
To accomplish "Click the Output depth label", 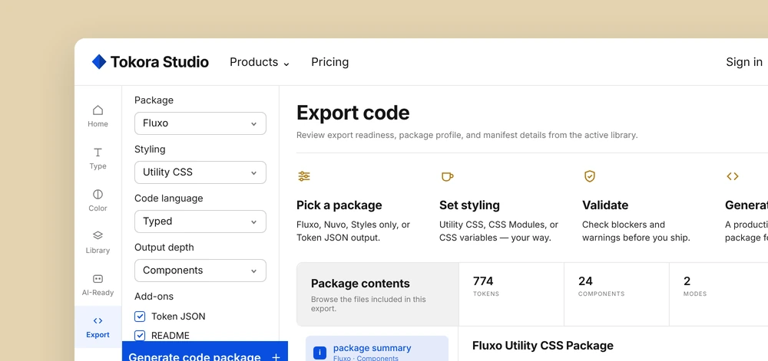I will tap(164, 248).
